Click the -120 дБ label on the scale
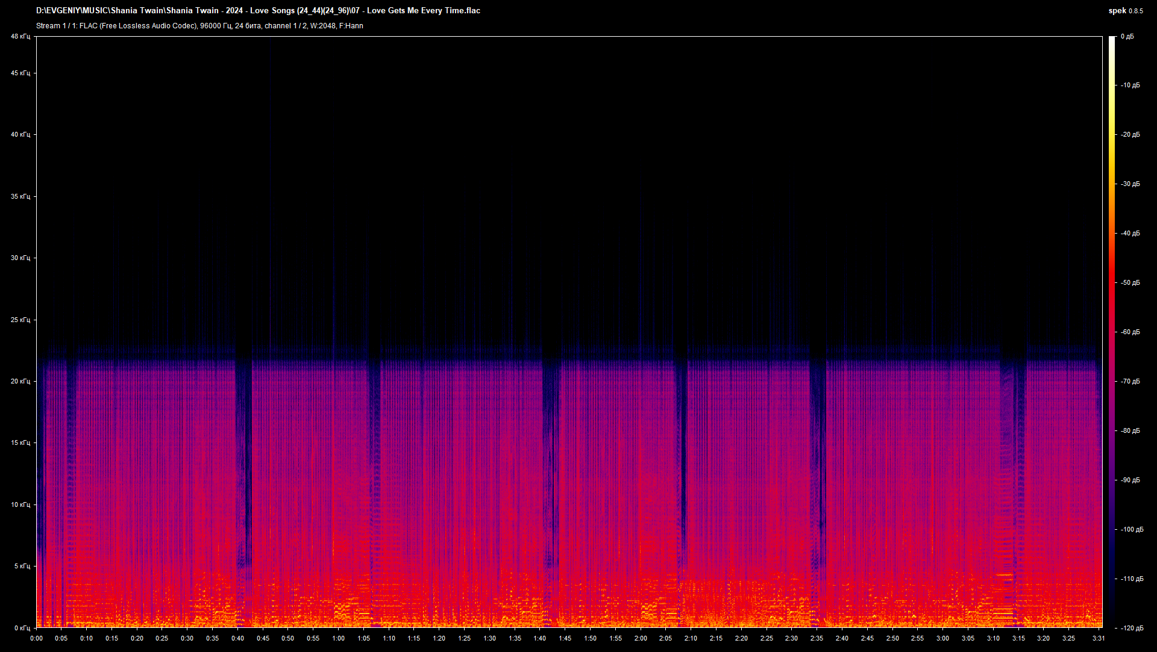The height and width of the screenshot is (652, 1157). (1131, 628)
